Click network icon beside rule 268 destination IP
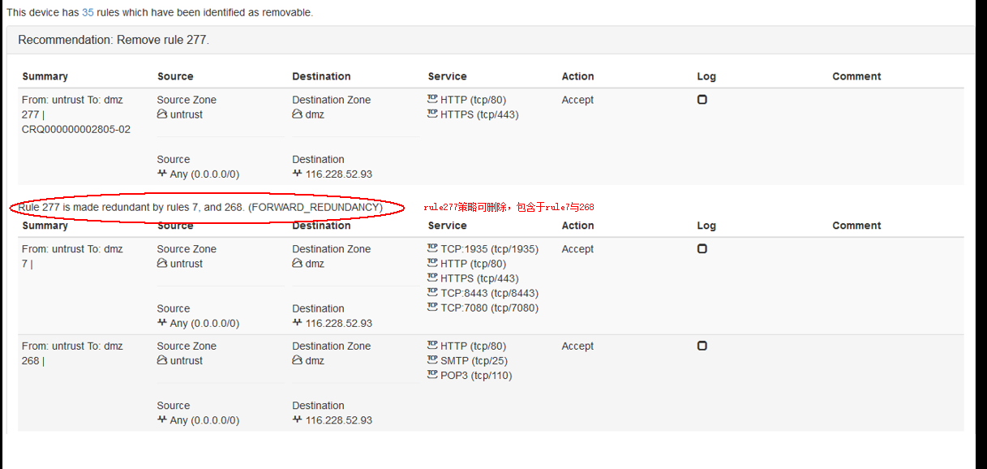The height and width of the screenshot is (469, 987). 298,420
